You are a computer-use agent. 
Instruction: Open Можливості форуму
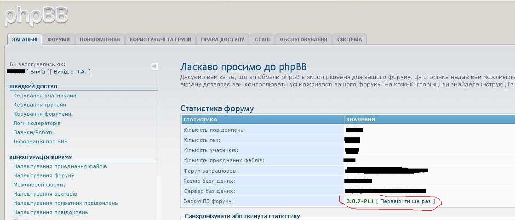40,185
